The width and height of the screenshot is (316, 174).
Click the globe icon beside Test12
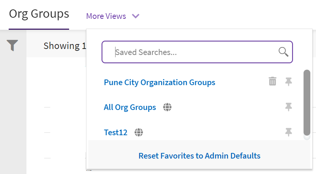coord(139,132)
